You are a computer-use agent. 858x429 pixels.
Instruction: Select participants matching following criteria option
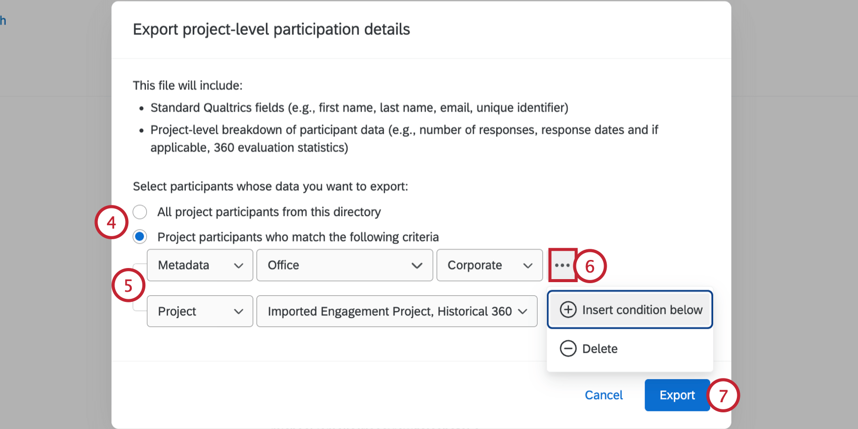[x=140, y=237]
